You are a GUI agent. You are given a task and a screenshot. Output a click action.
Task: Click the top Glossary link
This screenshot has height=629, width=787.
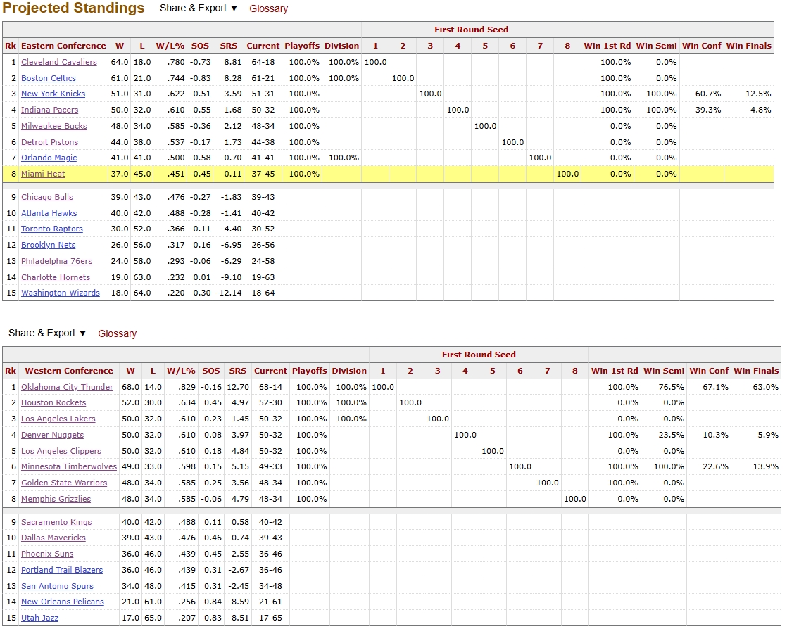[x=268, y=9]
